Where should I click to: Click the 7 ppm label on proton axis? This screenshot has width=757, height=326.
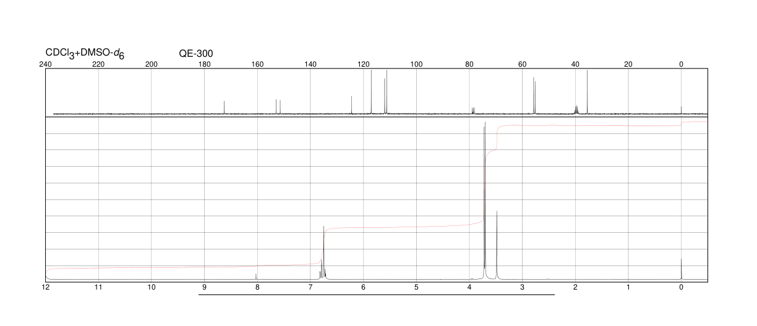310,287
